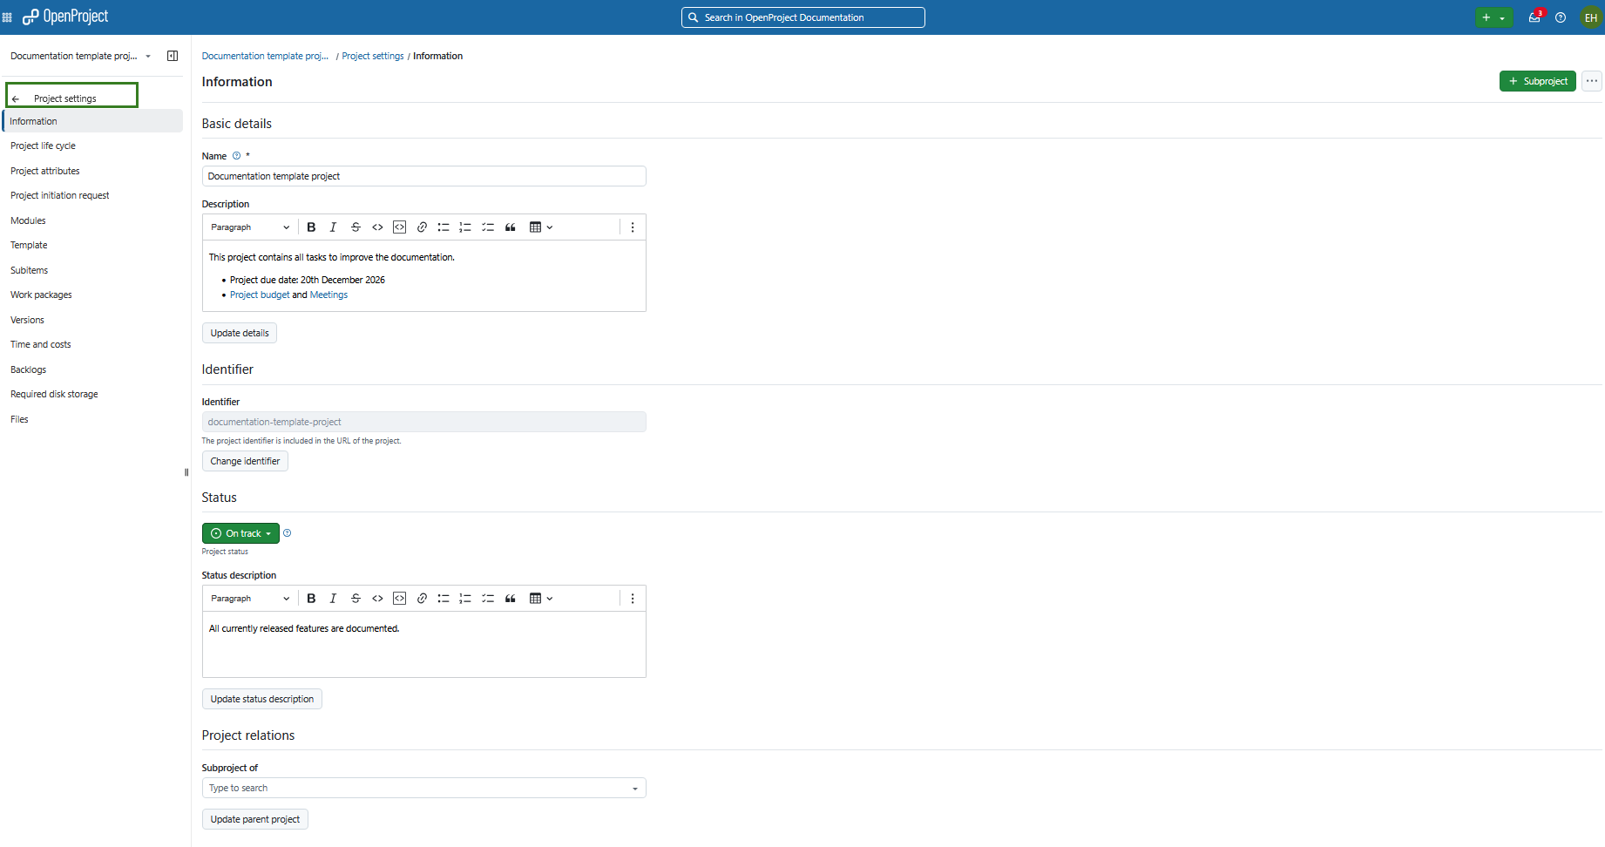The height and width of the screenshot is (847, 1605).
Task: Follow the Meetings link in the description
Action: pos(328,295)
